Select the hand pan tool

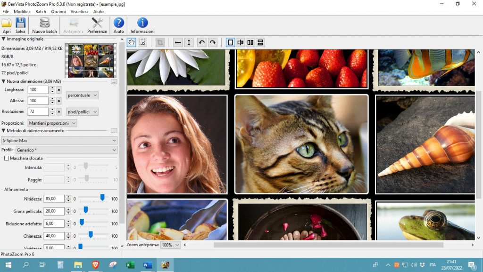(x=132, y=42)
